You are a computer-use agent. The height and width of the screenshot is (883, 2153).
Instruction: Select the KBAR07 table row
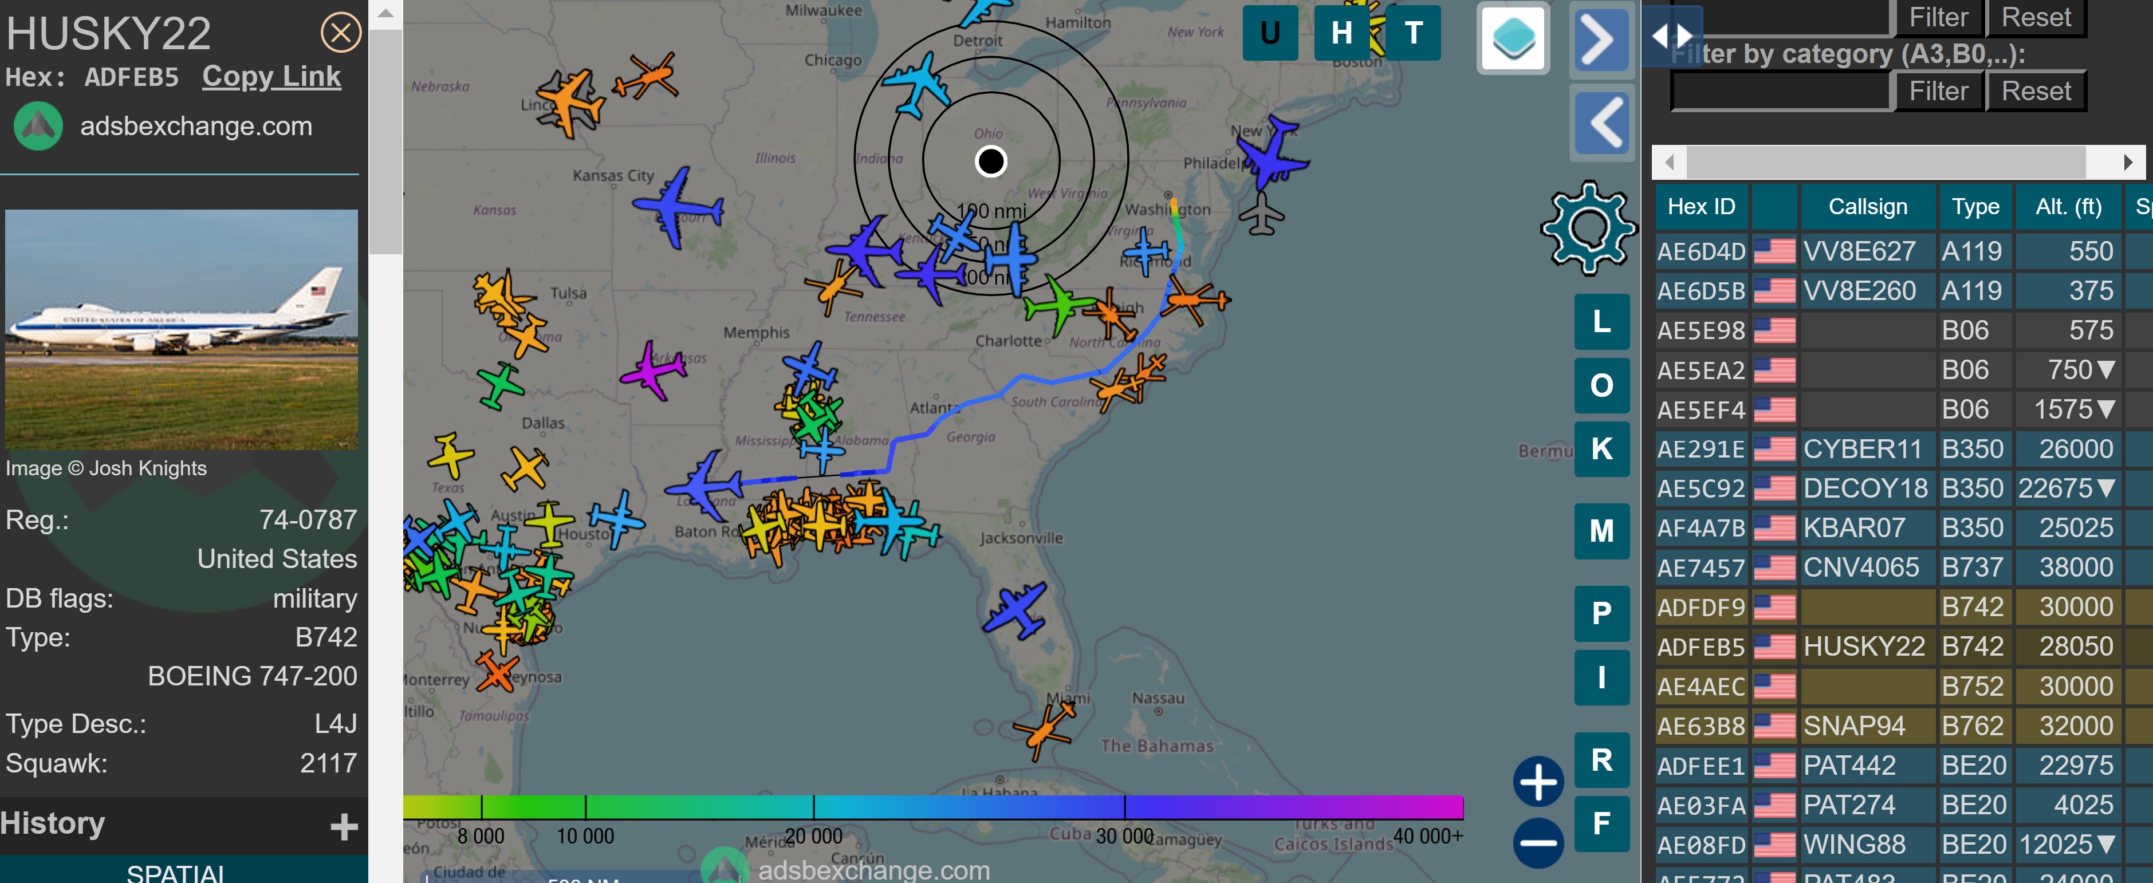click(x=1904, y=528)
